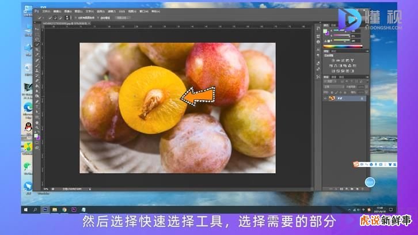Screen dimensions: 418x235
Task: Open the layer blend mode dropdown
Action: (334, 86)
